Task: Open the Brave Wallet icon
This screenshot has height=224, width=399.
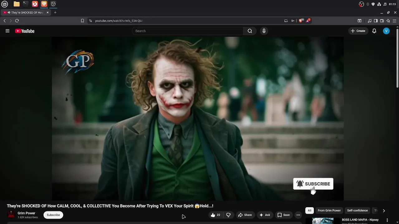Action: pyautogui.click(x=382, y=21)
